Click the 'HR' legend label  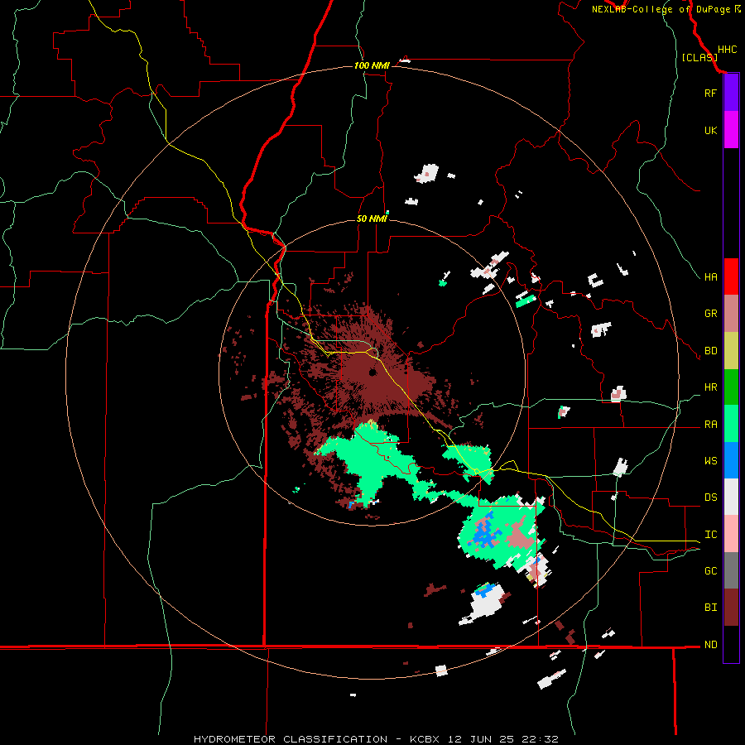(x=711, y=387)
